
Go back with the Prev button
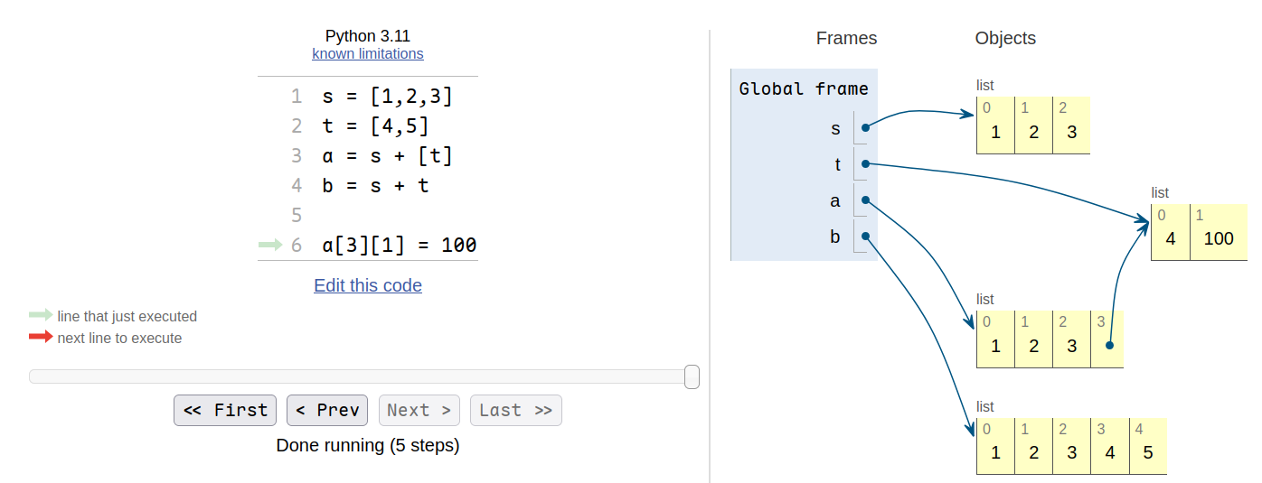tap(327, 410)
